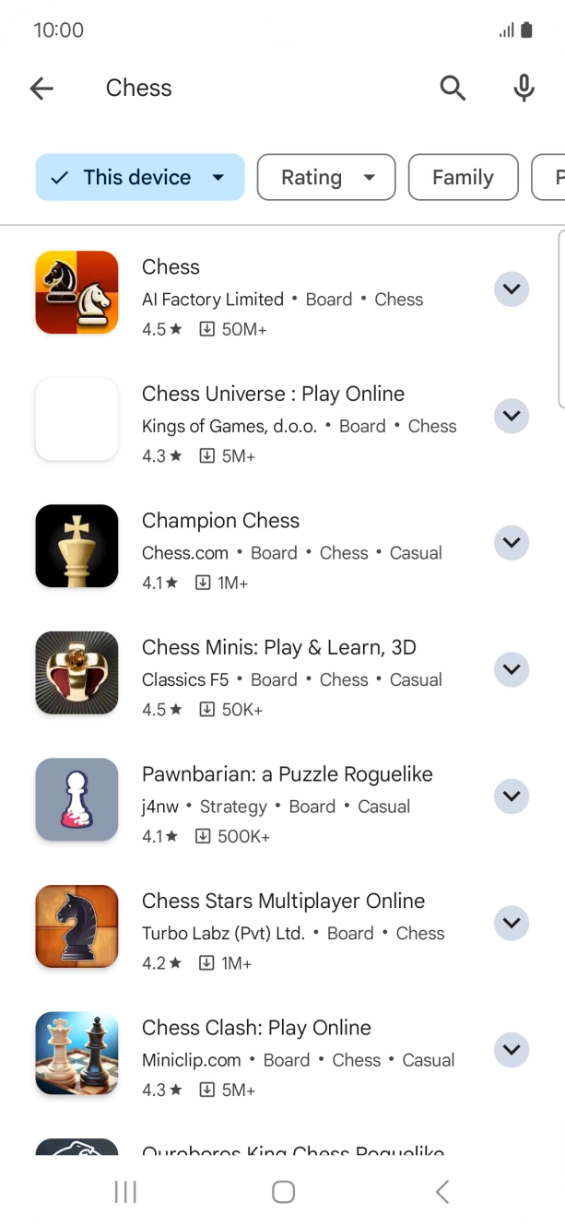Image resolution: width=565 pixels, height=1226 pixels.
Task: Expand the Chess Clash result chevron
Action: tap(512, 1049)
